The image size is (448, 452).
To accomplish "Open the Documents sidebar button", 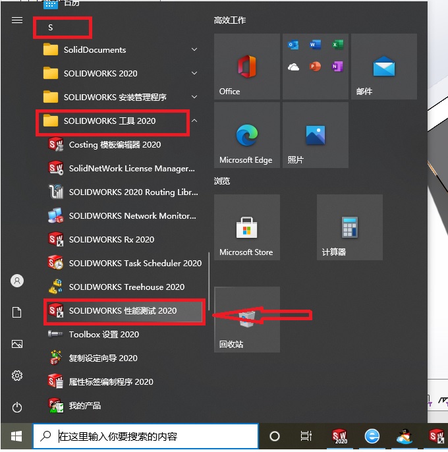I will pos(17,312).
